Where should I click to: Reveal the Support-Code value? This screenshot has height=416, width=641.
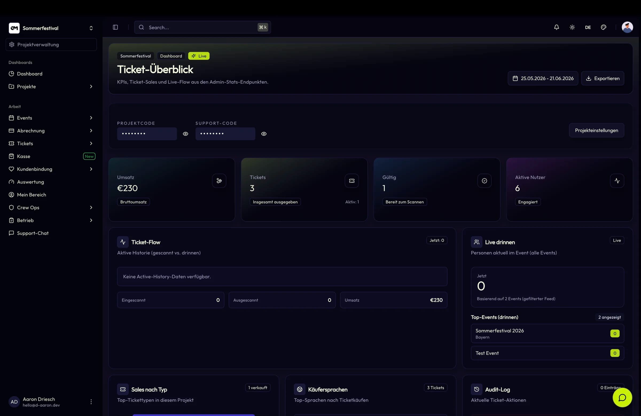tap(264, 134)
